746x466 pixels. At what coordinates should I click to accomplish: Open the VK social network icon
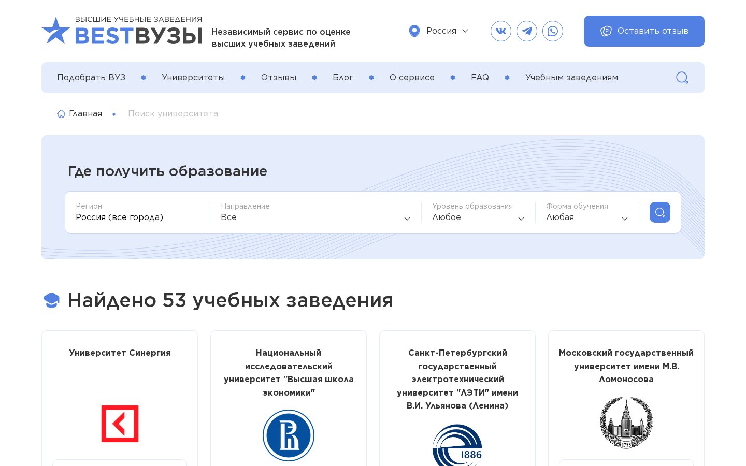tap(501, 31)
